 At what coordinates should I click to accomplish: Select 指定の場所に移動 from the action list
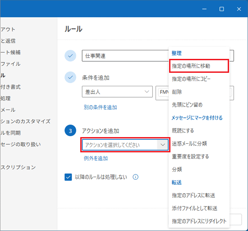(x=199, y=66)
